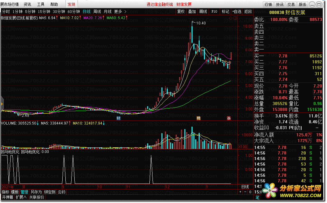Switch to 月线 monthly period
The width and height of the screenshot is (327, 203).
(x=108, y=12)
